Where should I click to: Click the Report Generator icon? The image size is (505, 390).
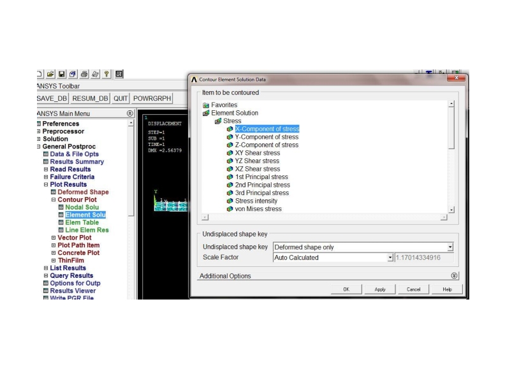click(95, 74)
